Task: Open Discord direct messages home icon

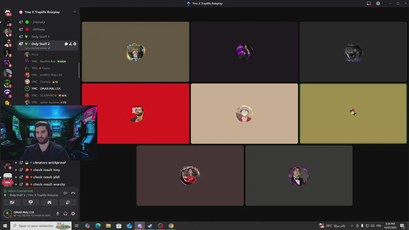Action: coord(8,12)
